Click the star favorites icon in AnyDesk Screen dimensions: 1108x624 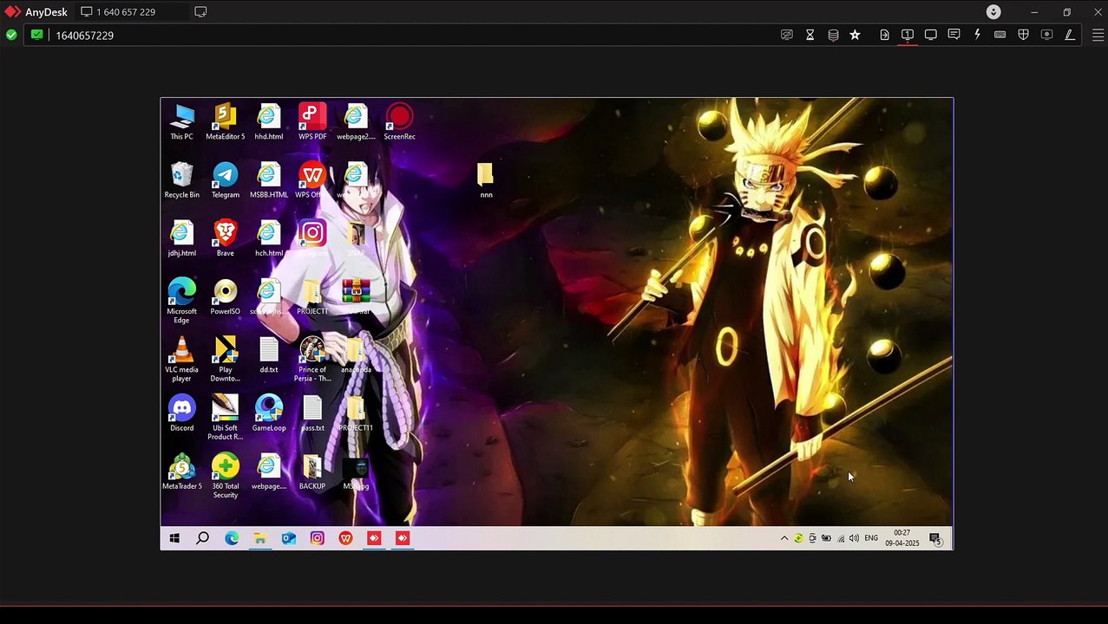point(856,35)
